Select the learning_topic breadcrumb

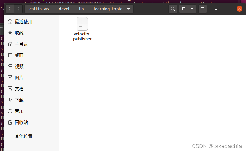(x=108, y=9)
